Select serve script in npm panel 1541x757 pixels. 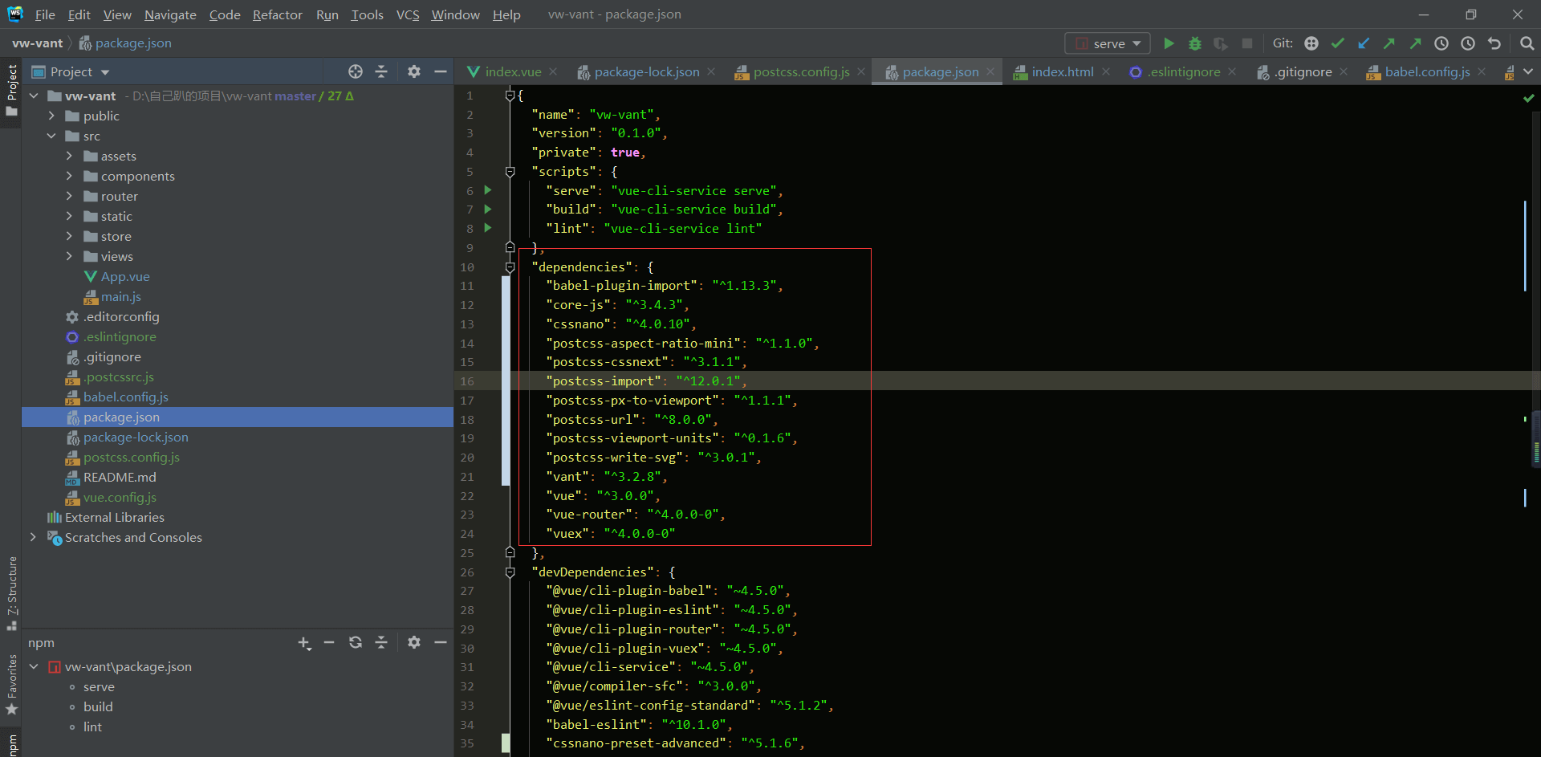pyautogui.click(x=99, y=686)
